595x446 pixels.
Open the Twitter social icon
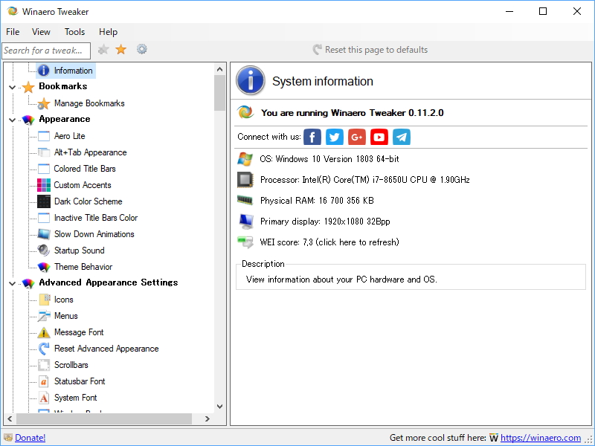[x=334, y=137]
